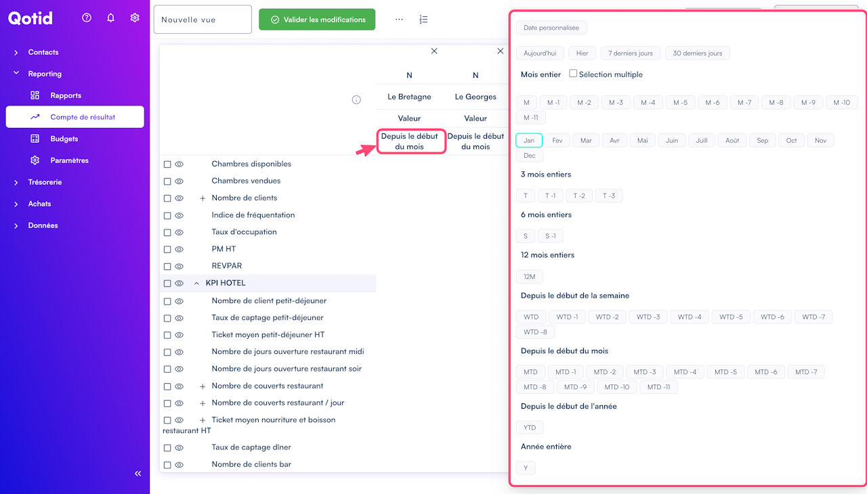Toggle visibility eye for Taux d'occupation
This screenshot has width=867, height=494.
click(x=179, y=232)
